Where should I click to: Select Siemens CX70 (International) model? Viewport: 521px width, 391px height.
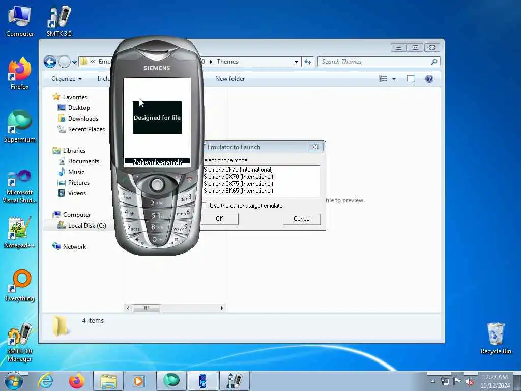(238, 177)
